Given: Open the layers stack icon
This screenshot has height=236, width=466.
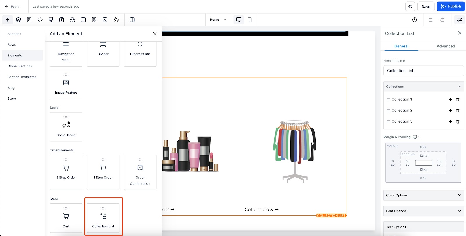Looking at the screenshot, I should (18, 20).
